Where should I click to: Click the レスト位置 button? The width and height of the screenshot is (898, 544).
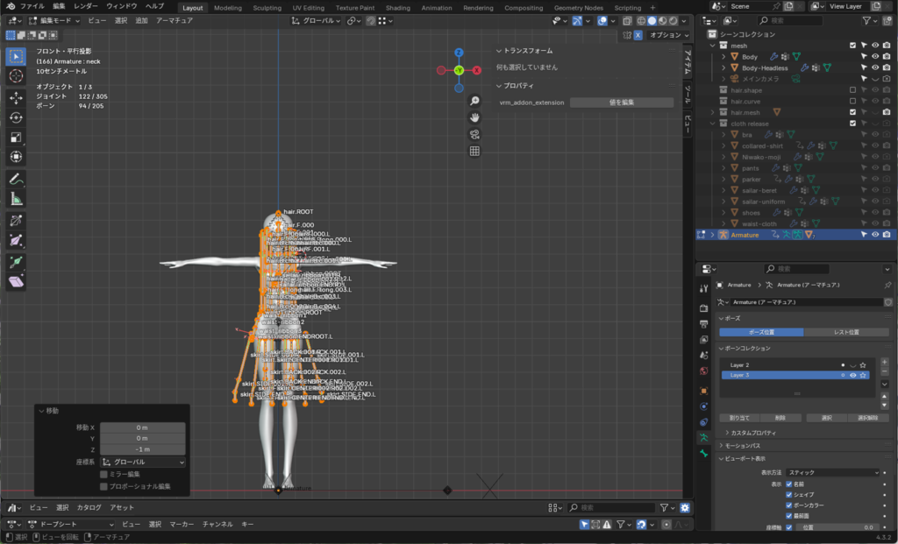847,332
